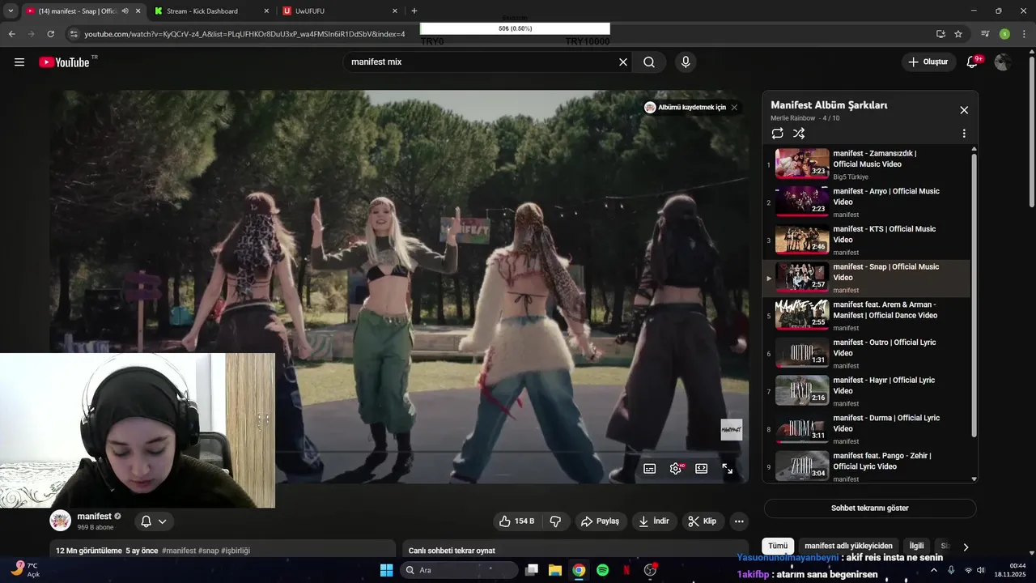This screenshot has width=1036, height=583.
Task: Open more actions three-dot menu below video
Action: click(x=739, y=521)
